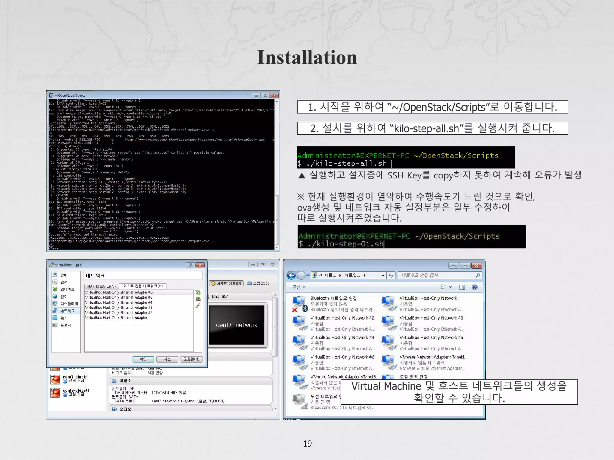
Task: Select VirtualBox Host-Only Ethernet Adapter #4 entry
Action: [119, 302]
